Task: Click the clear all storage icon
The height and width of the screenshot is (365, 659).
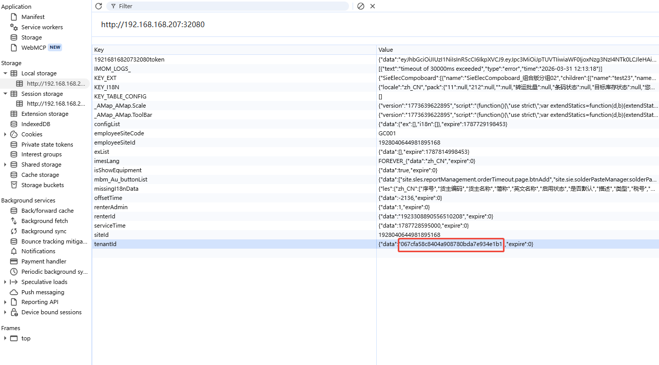Action: (x=360, y=6)
